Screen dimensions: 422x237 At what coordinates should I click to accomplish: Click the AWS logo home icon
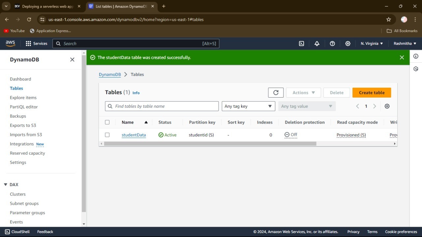point(10,44)
